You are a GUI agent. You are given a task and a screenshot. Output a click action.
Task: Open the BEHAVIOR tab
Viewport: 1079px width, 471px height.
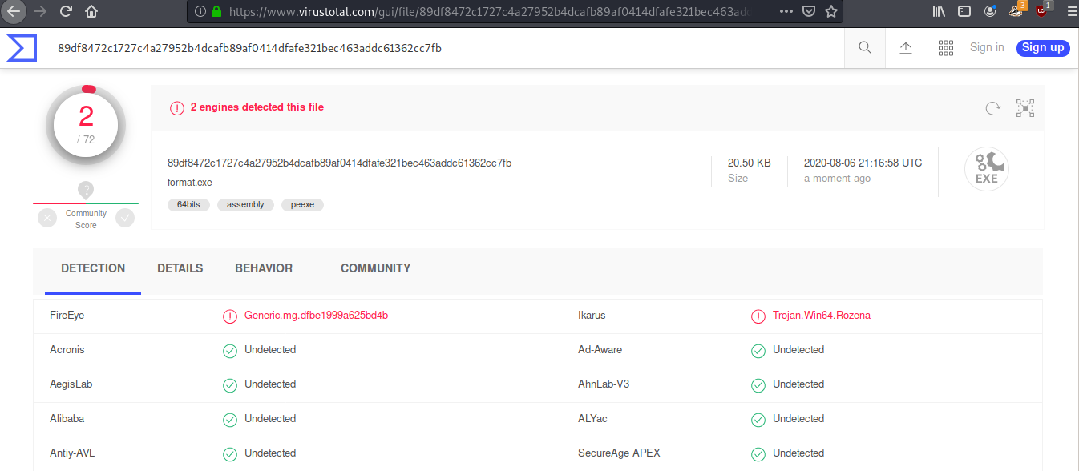tap(264, 269)
